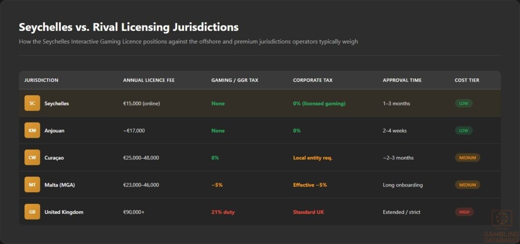Click the 2–4 weeks approval time

tap(395, 131)
